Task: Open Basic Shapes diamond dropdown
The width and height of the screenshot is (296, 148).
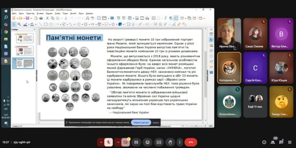Action: (82, 24)
